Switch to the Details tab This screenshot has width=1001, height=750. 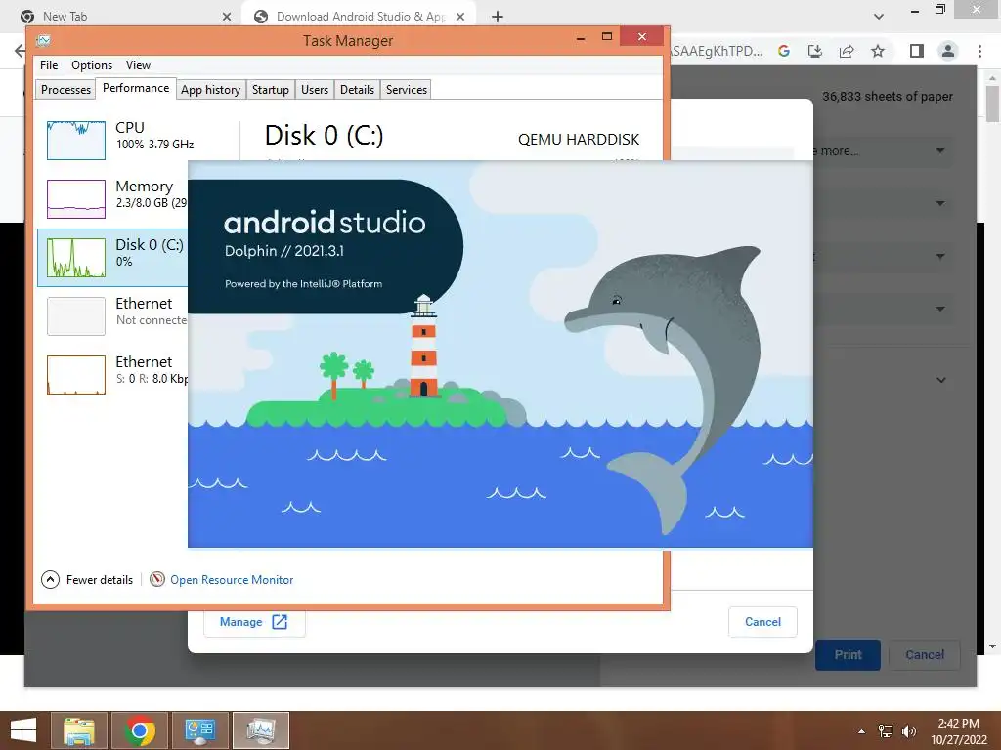point(357,89)
